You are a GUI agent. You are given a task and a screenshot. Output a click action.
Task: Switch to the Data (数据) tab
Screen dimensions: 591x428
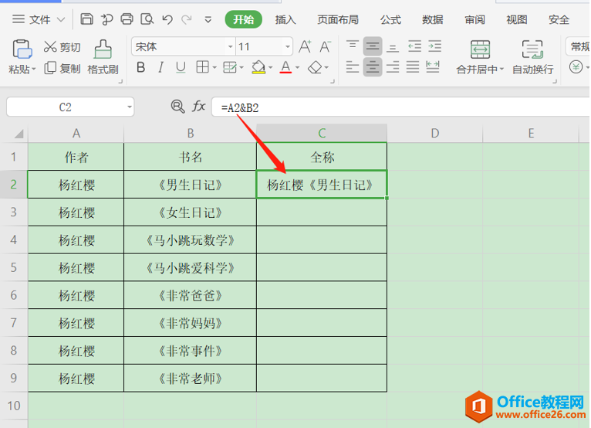[x=432, y=19]
